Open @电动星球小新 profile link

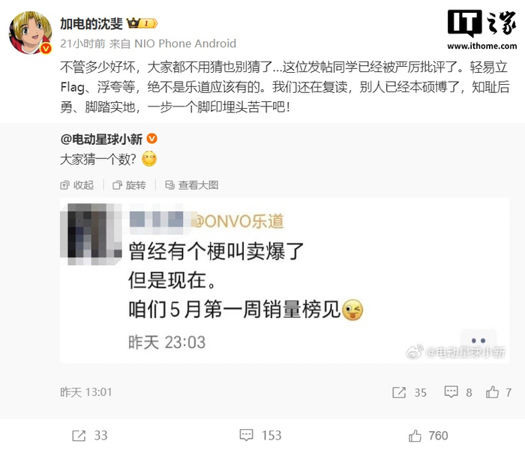(101, 139)
